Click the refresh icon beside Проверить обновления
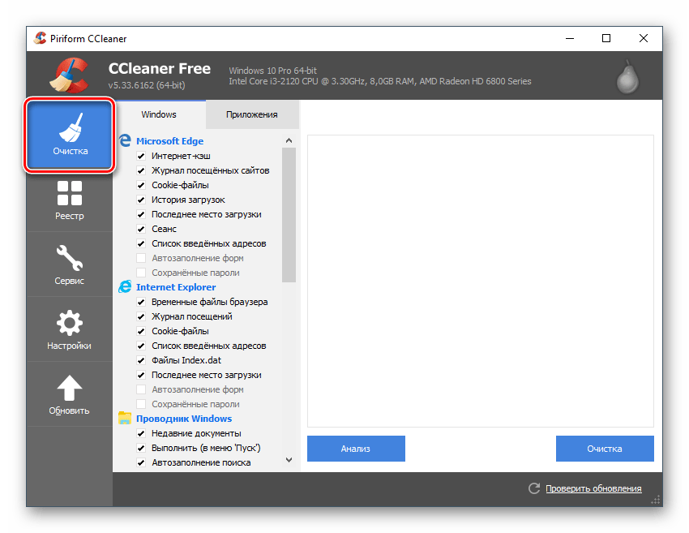Image resolution: width=689 pixels, height=533 pixels. click(x=534, y=488)
